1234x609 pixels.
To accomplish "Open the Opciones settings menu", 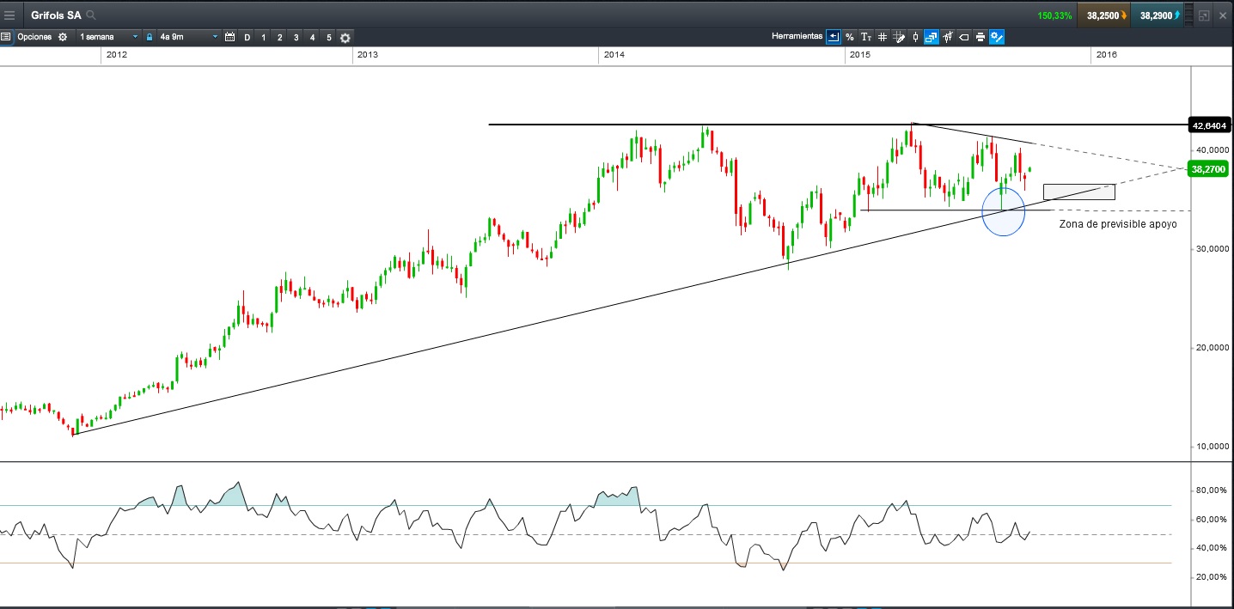I will click(34, 37).
